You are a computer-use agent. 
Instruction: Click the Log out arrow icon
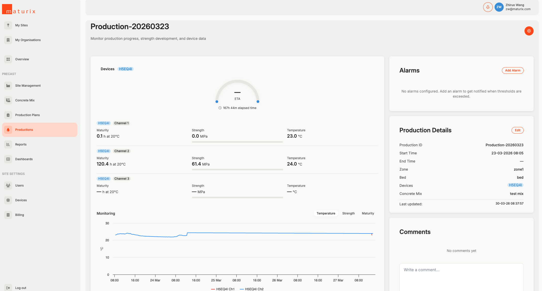click(x=8, y=288)
